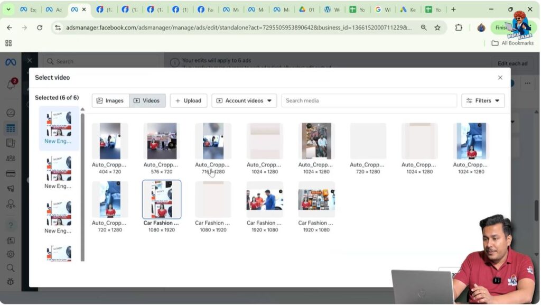Open notifications via the bell icon

[10, 83]
